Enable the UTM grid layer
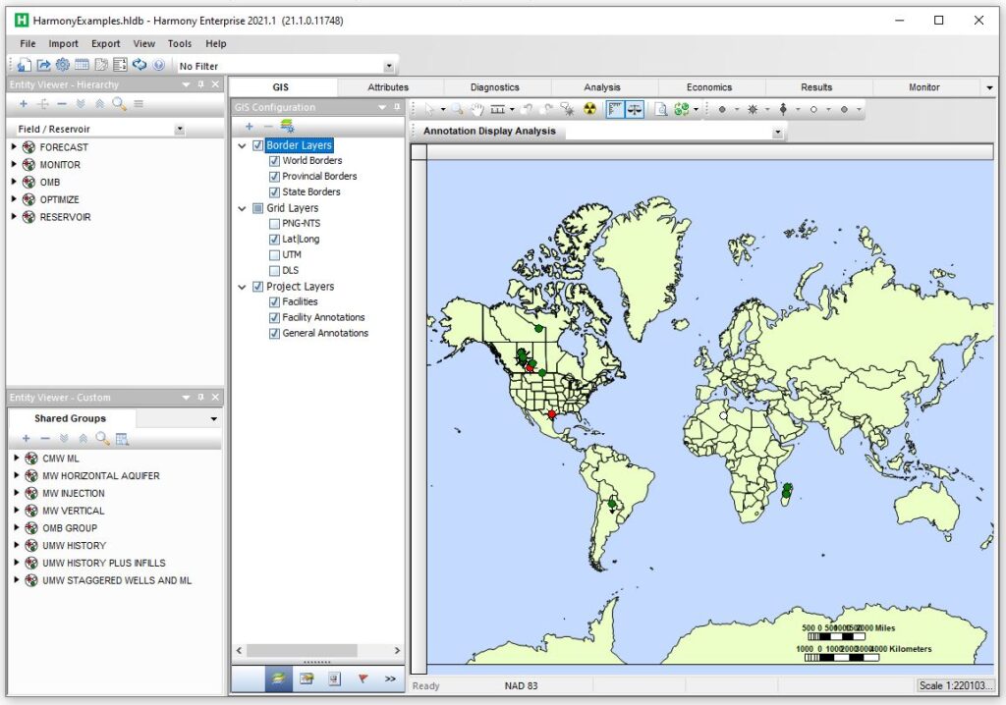The width and height of the screenshot is (1006, 705). 275,255
